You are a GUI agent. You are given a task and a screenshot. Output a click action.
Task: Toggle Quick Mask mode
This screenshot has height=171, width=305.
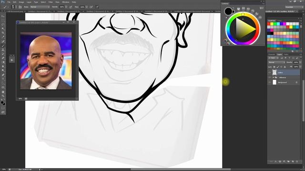(3, 108)
